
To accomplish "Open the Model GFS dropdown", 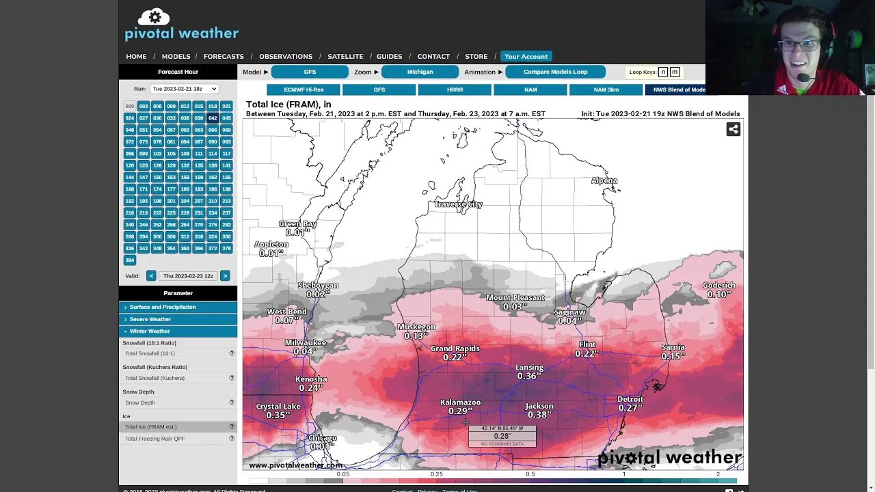I will [x=310, y=72].
